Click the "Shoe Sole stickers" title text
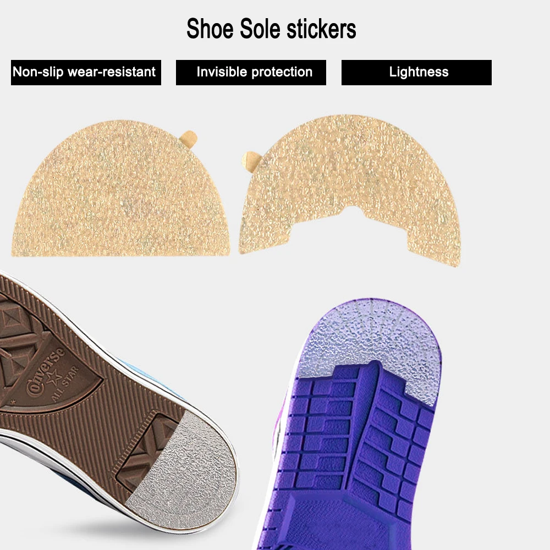Screen dimensions: 550x550 click(x=271, y=29)
